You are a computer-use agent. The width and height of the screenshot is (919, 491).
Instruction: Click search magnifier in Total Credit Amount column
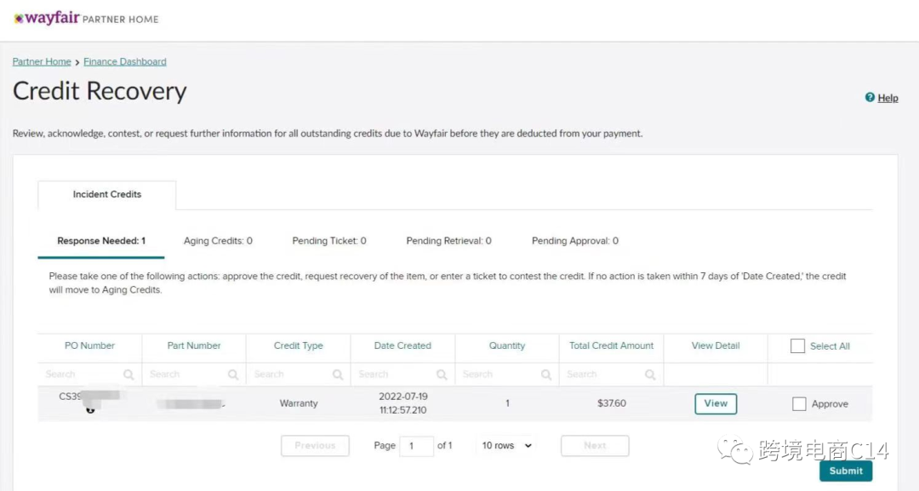[650, 374]
